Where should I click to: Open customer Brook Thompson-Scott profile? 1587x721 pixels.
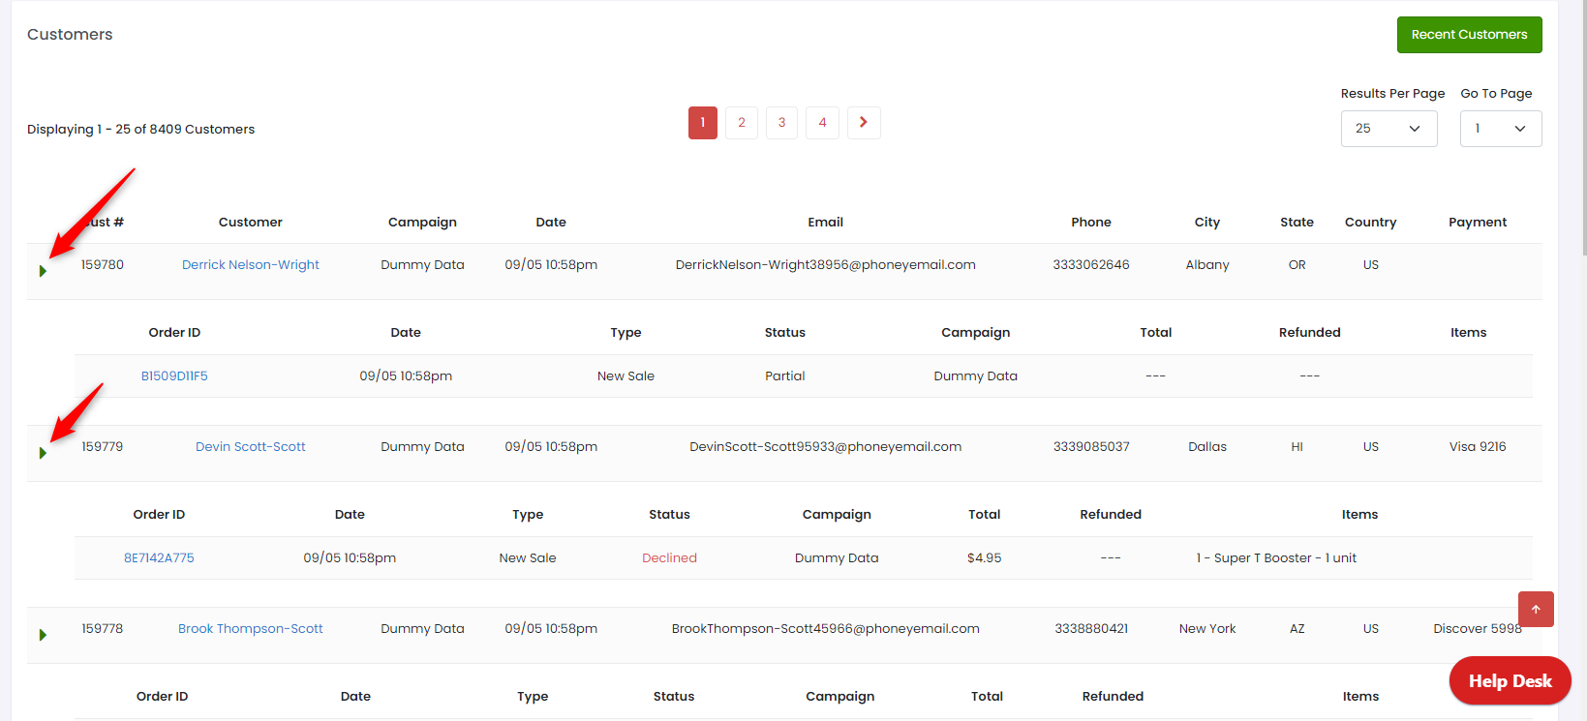(251, 629)
